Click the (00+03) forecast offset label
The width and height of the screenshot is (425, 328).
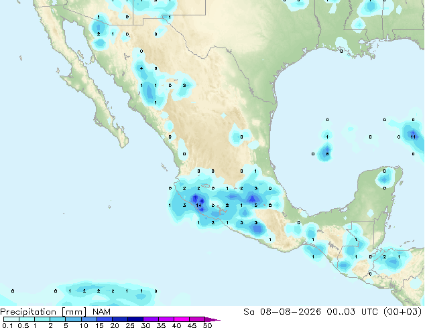click(x=403, y=312)
